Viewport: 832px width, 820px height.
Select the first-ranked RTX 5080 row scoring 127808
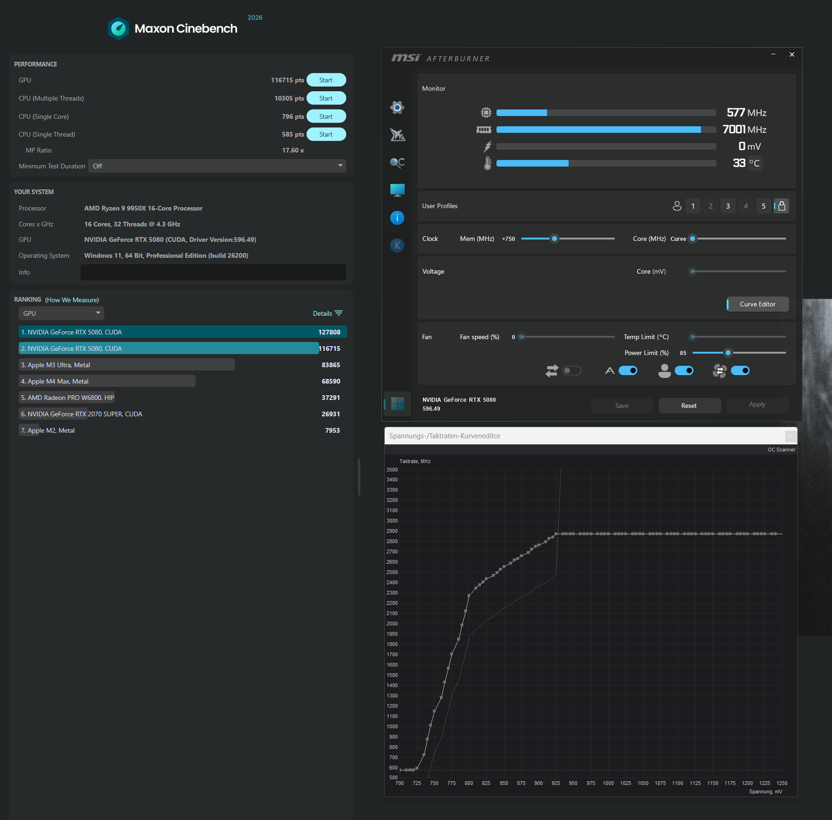[183, 332]
